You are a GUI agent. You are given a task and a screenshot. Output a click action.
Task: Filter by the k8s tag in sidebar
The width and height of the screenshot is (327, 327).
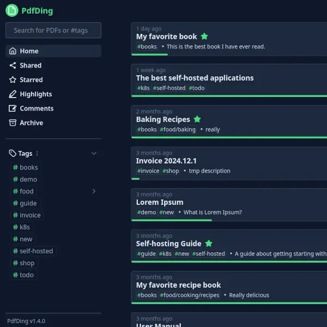25,227
